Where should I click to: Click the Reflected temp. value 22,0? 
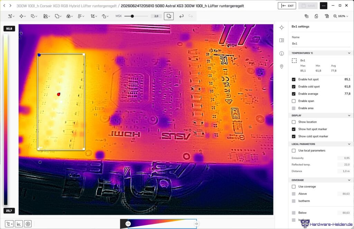point(344,164)
